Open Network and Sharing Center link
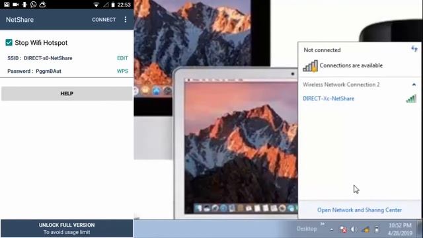 tap(360, 210)
